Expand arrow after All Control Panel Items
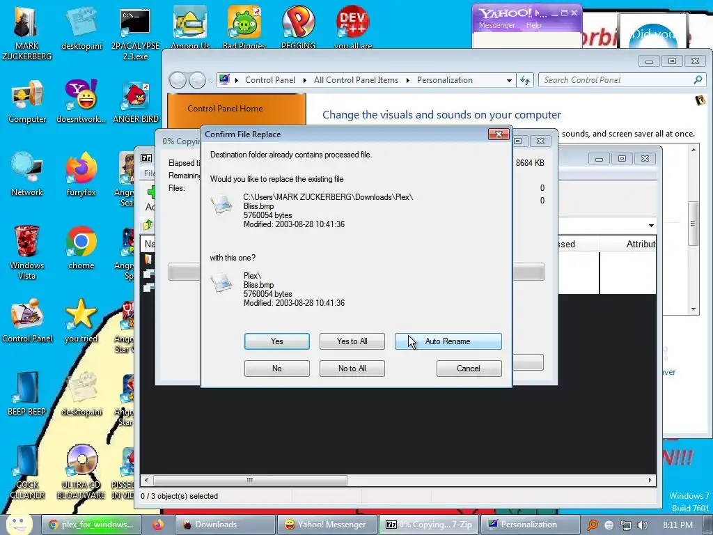The width and height of the screenshot is (713, 535). point(407,81)
